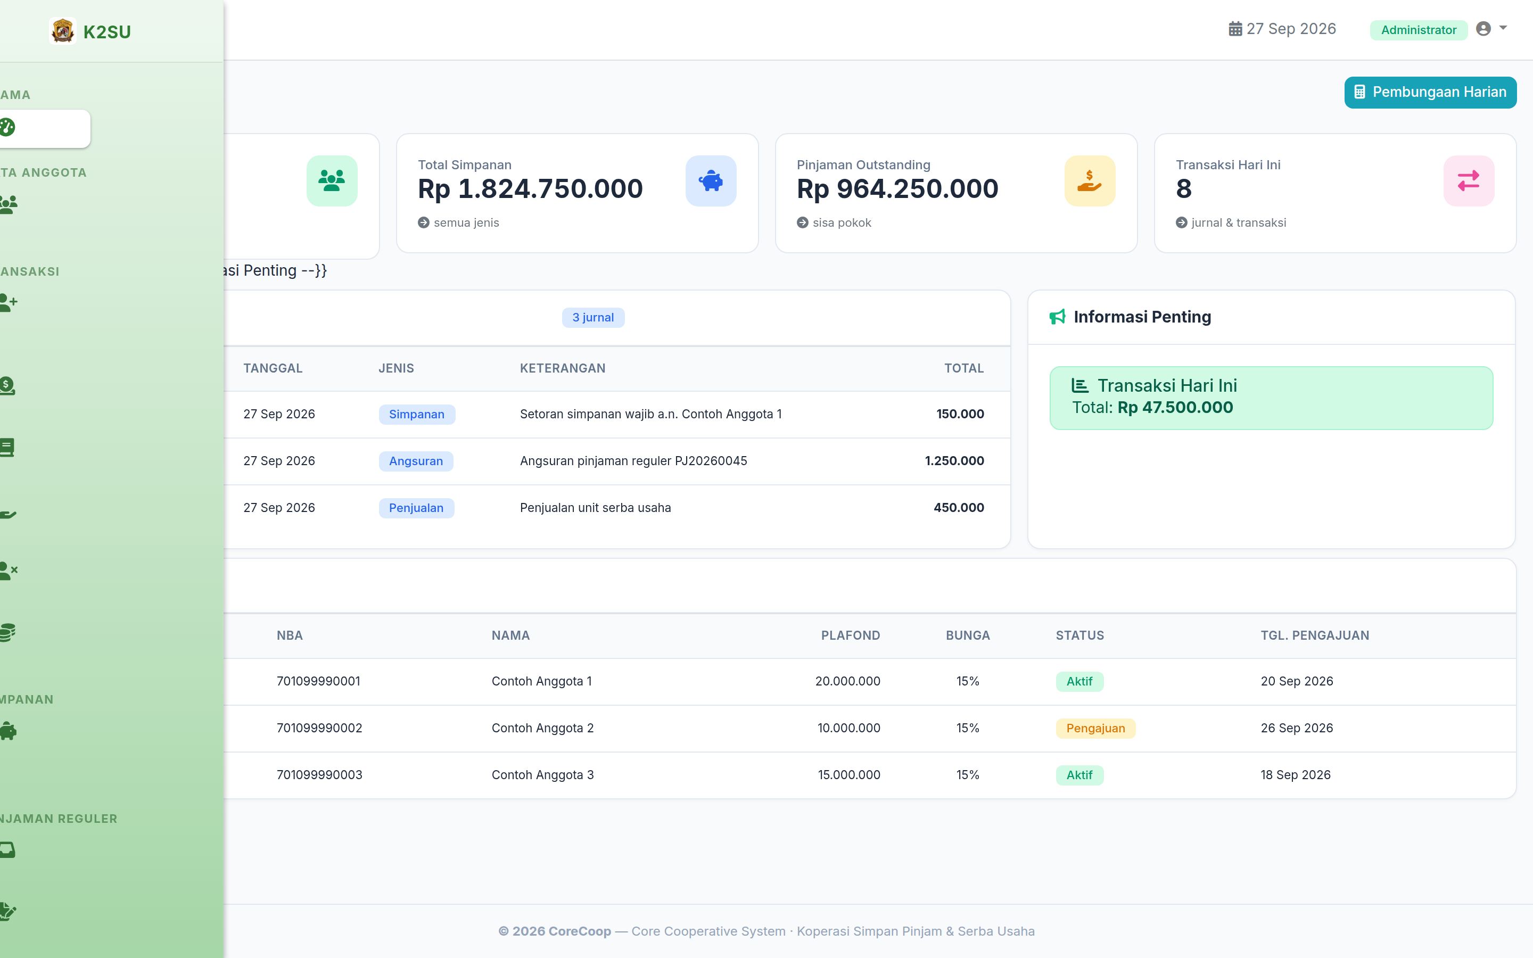Click the Penjualan type badge

point(416,508)
